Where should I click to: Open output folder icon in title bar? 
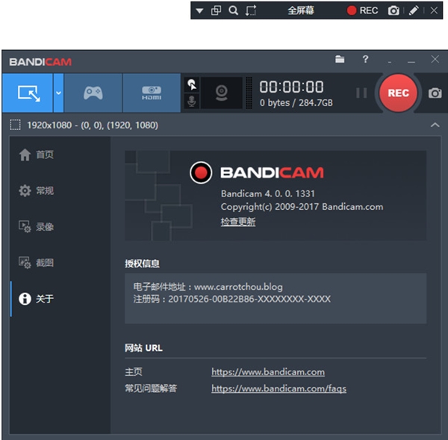pos(340,59)
